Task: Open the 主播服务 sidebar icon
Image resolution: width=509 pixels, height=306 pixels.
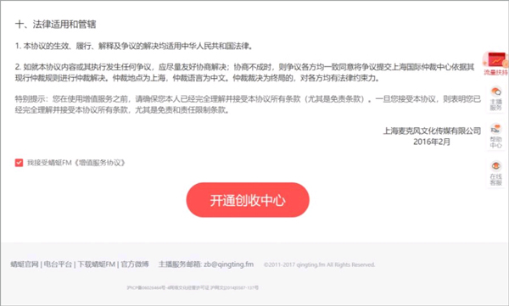Action: coord(495,98)
